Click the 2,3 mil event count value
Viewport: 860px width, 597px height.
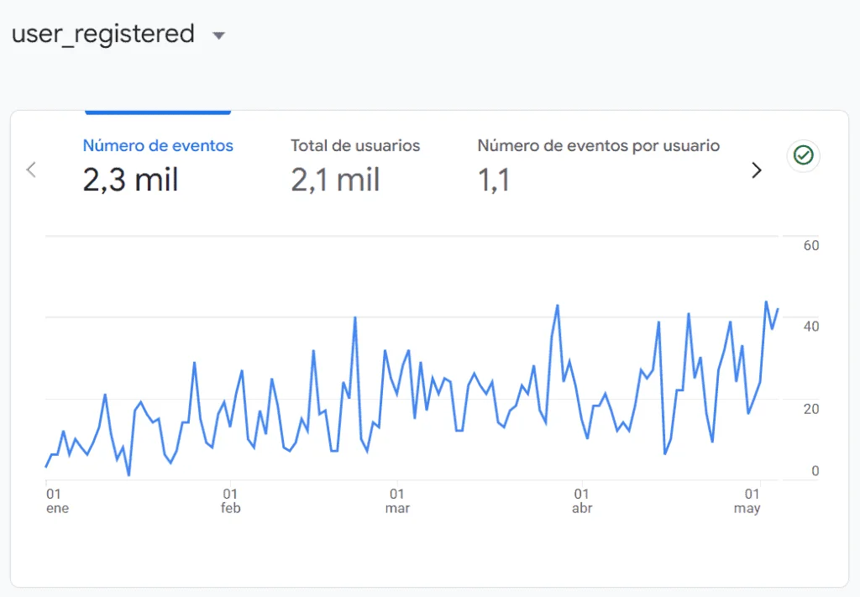130,180
